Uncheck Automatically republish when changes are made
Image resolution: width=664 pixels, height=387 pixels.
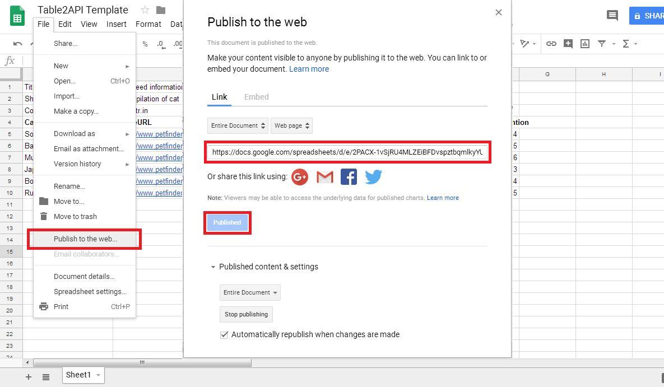click(x=224, y=334)
